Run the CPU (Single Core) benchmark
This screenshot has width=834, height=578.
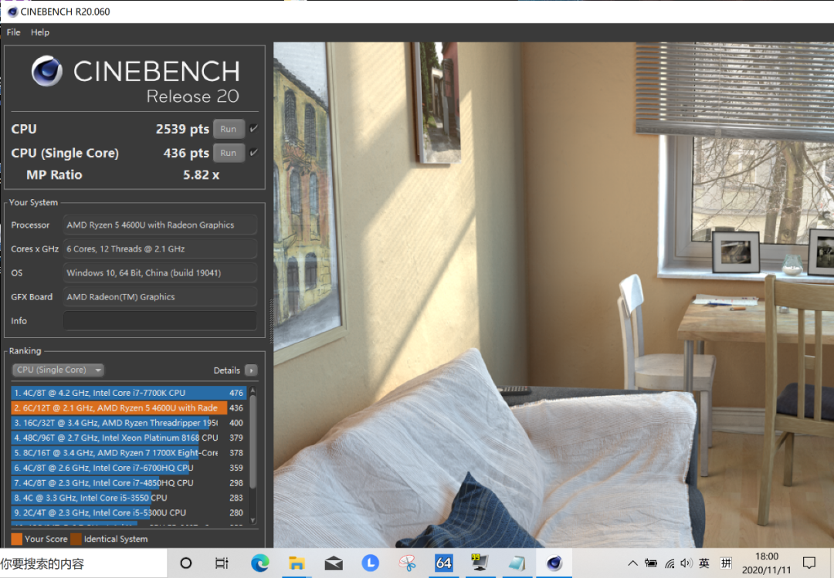click(x=229, y=153)
